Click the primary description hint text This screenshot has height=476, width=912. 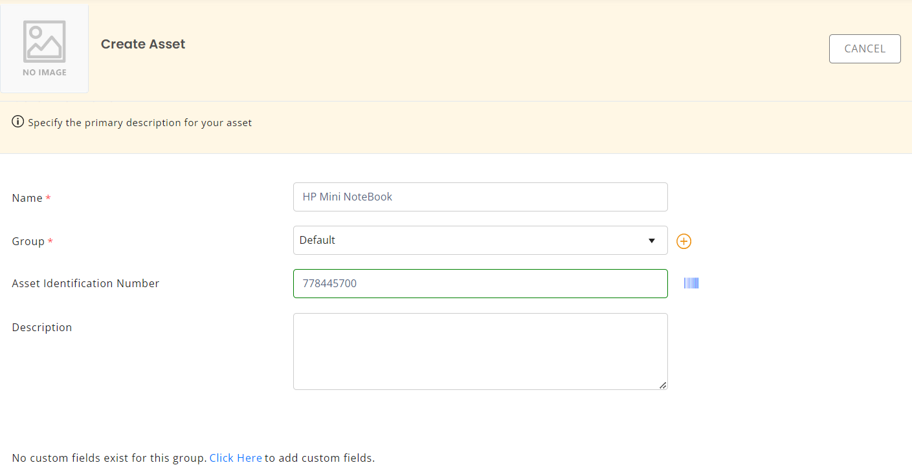pos(140,122)
